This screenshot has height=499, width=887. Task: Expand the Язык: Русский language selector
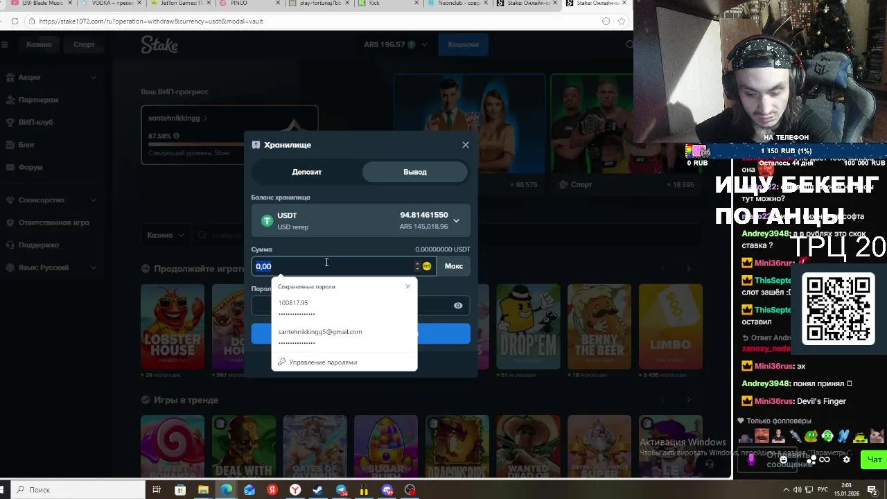pos(51,268)
